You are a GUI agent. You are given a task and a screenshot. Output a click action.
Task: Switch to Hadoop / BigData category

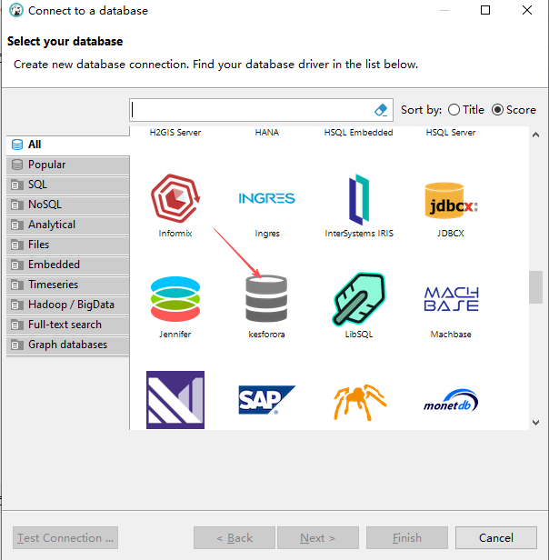(x=68, y=305)
